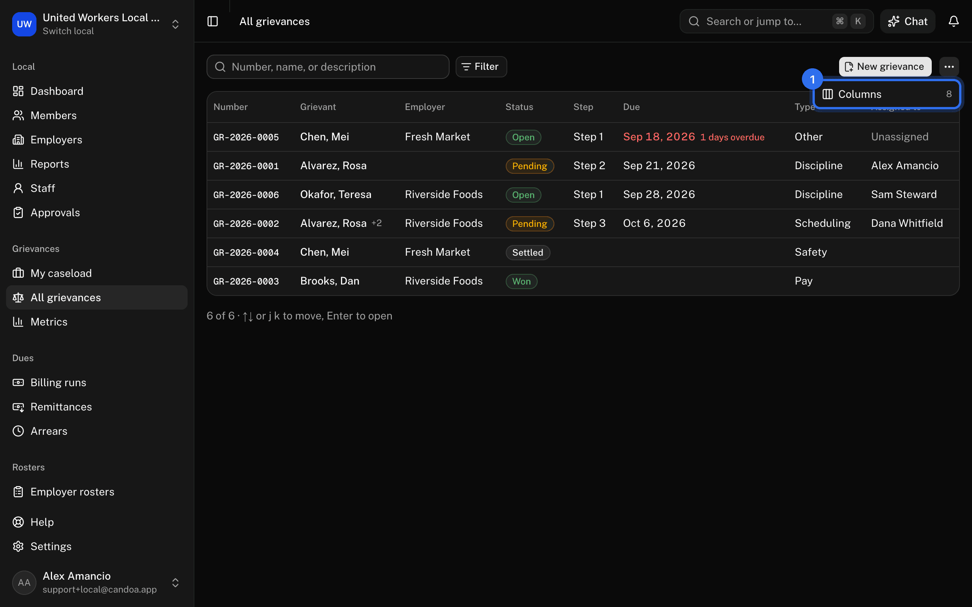Click the Won status badge
This screenshot has height=607, width=972.
pos(521,281)
